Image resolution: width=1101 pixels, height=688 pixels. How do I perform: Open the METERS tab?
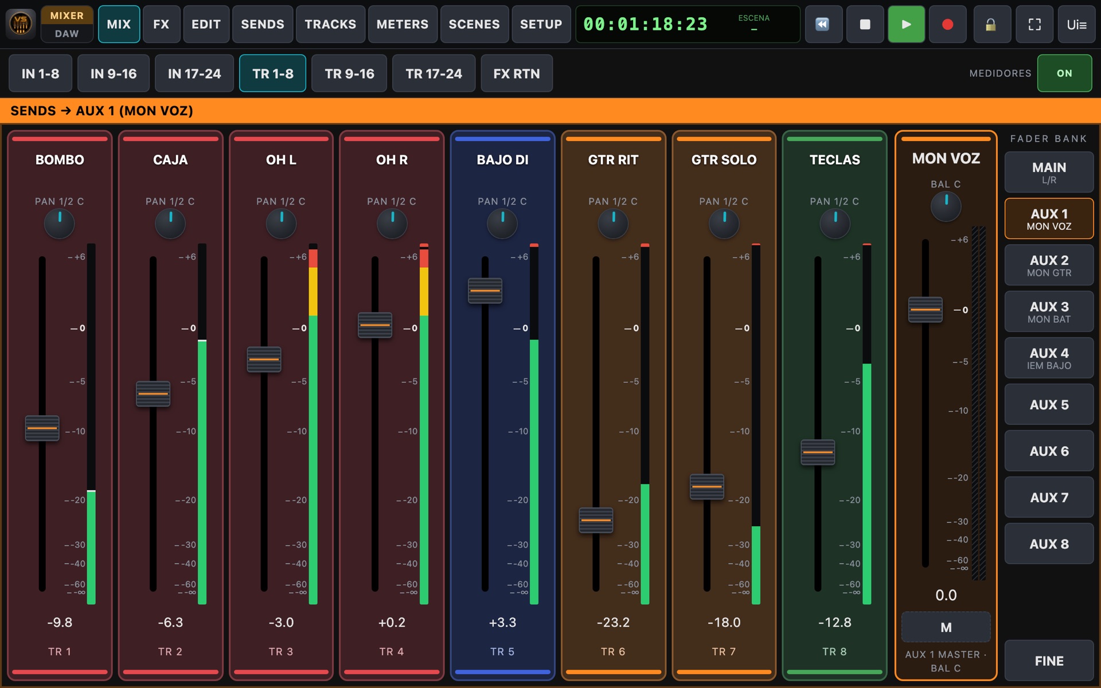[x=402, y=24]
